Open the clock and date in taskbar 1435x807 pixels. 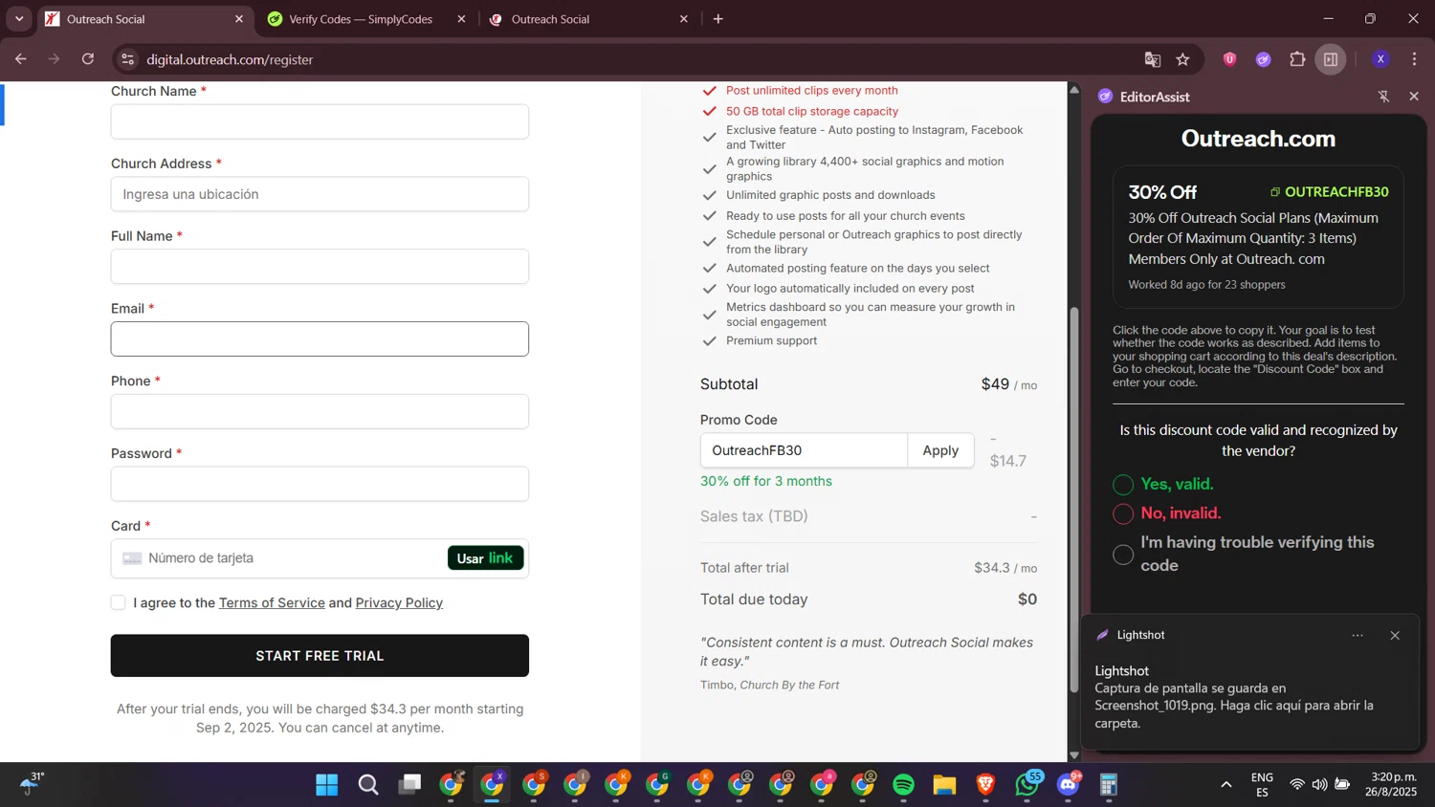[x=1393, y=785]
